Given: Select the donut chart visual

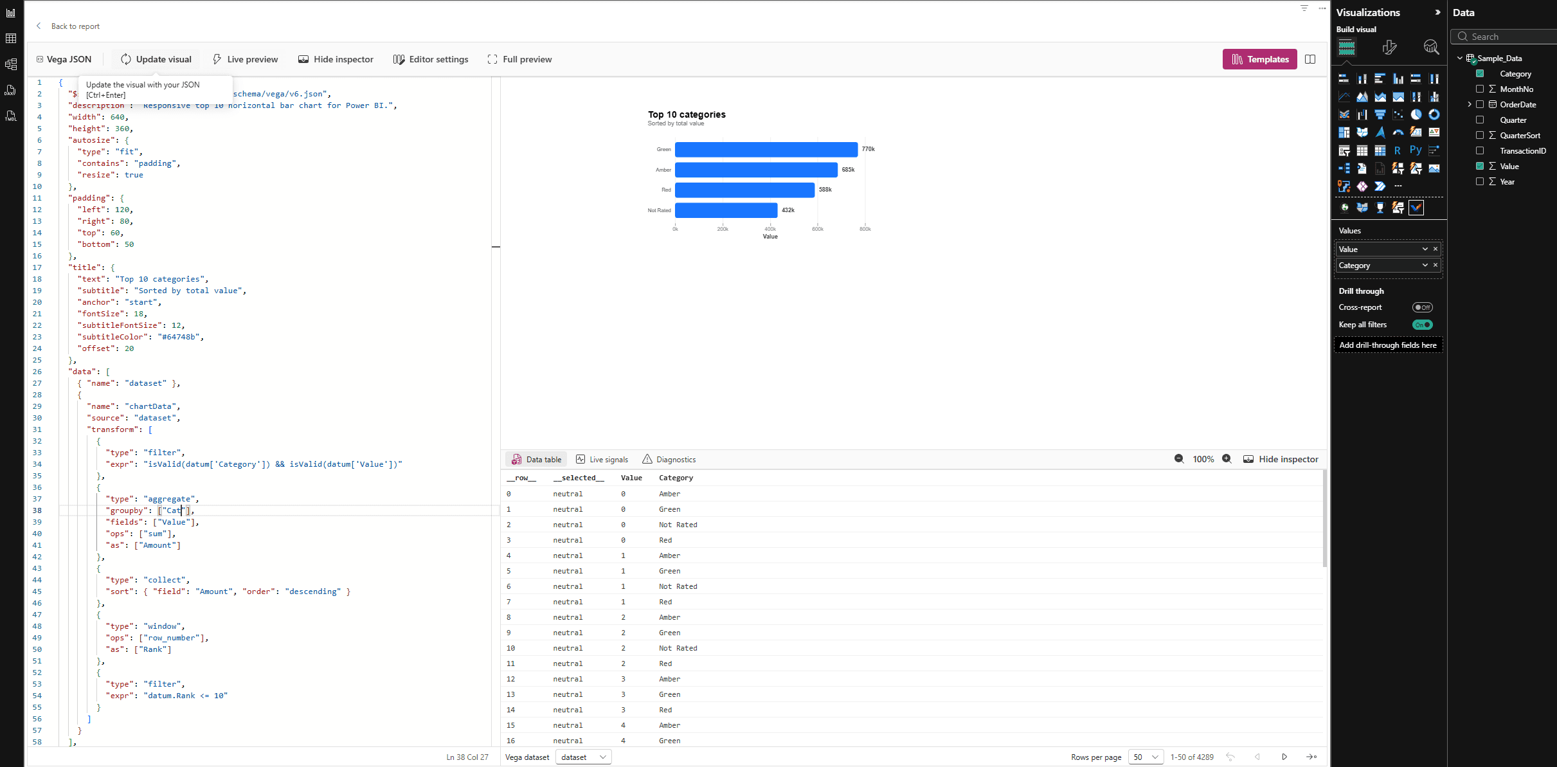Looking at the screenshot, I should (x=1434, y=114).
